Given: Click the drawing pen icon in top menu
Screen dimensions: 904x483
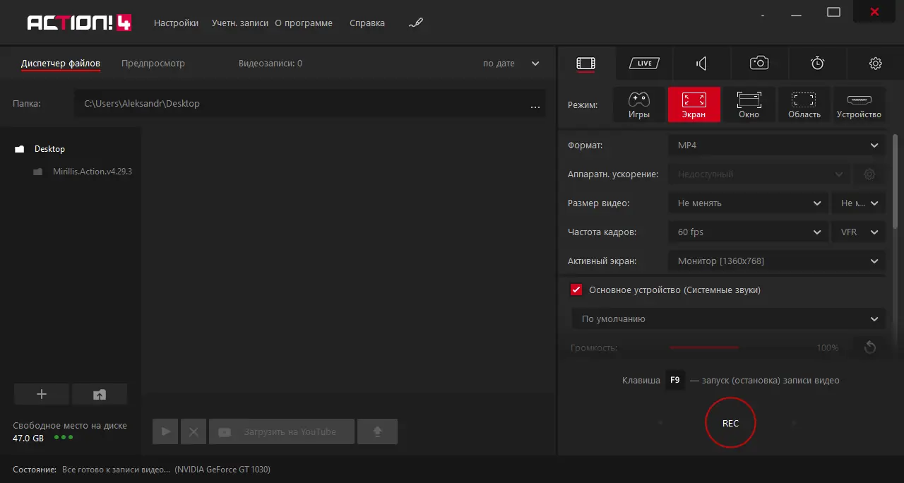Looking at the screenshot, I should [x=416, y=23].
